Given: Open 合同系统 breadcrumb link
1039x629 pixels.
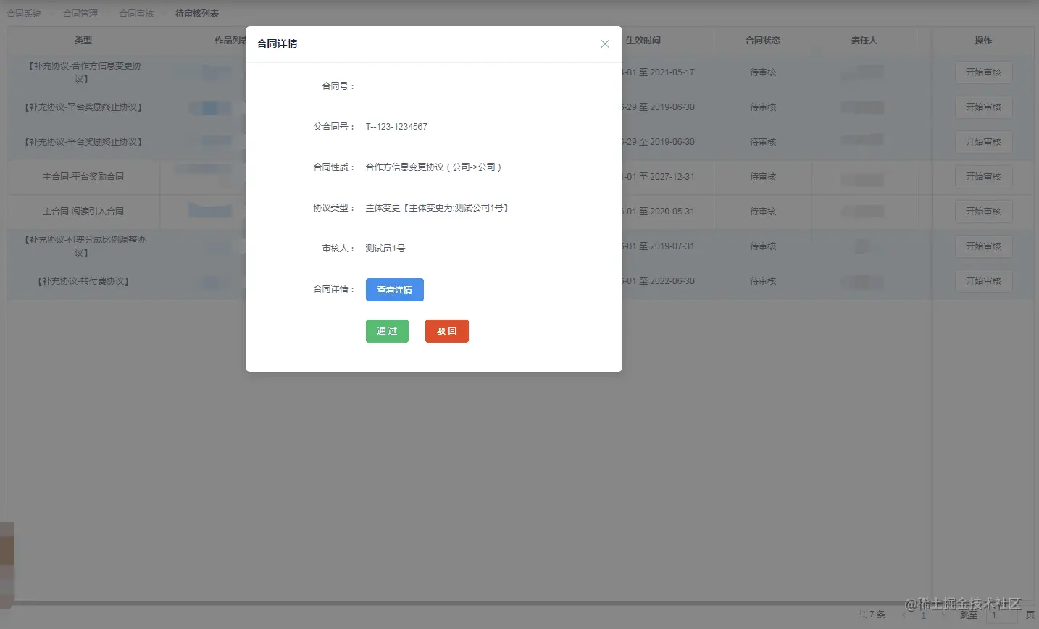Looking at the screenshot, I should pos(24,14).
